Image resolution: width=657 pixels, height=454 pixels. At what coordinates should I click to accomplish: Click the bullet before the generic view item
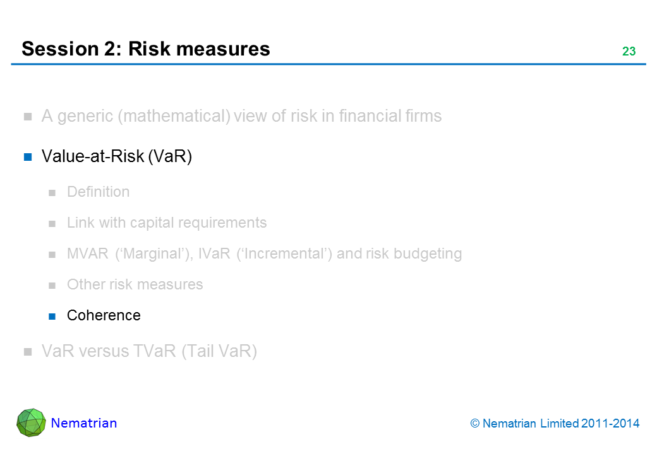(x=28, y=117)
